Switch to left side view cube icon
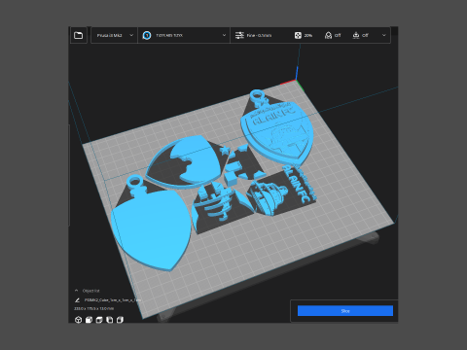This screenshot has width=467, height=350. pos(110,320)
